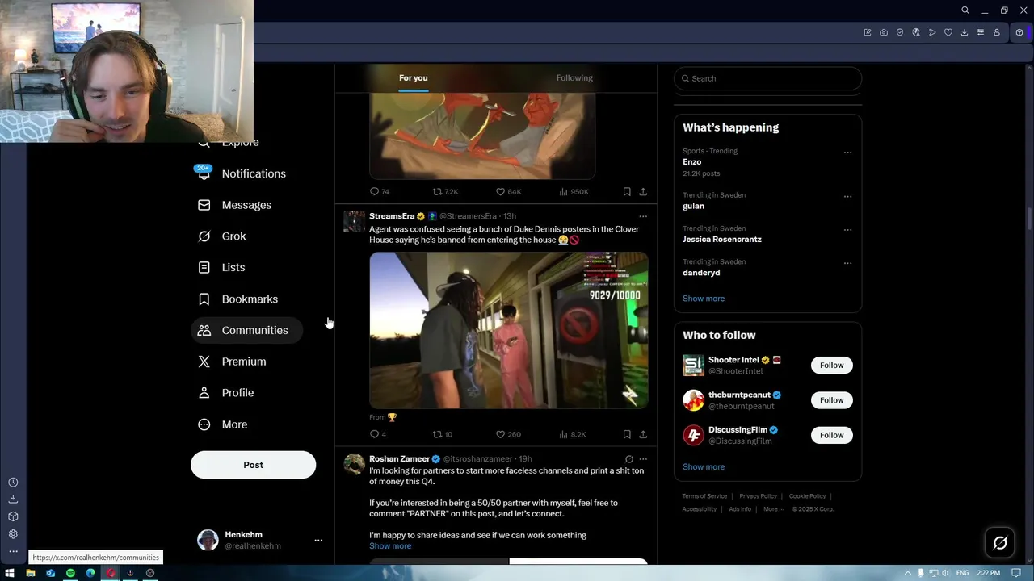The image size is (1034, 581).
Task: Click the X search field
Action: pyautogui.click(x=767, y=78)
